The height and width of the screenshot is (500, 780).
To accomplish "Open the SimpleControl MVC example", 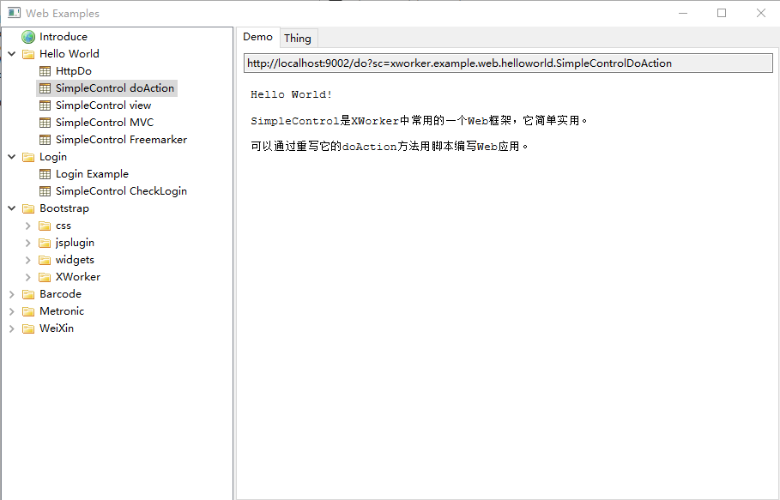I will (105, 123).
